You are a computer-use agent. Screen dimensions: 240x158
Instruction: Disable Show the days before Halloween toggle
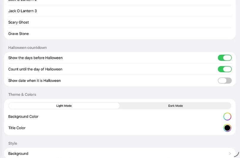[225, 58]
